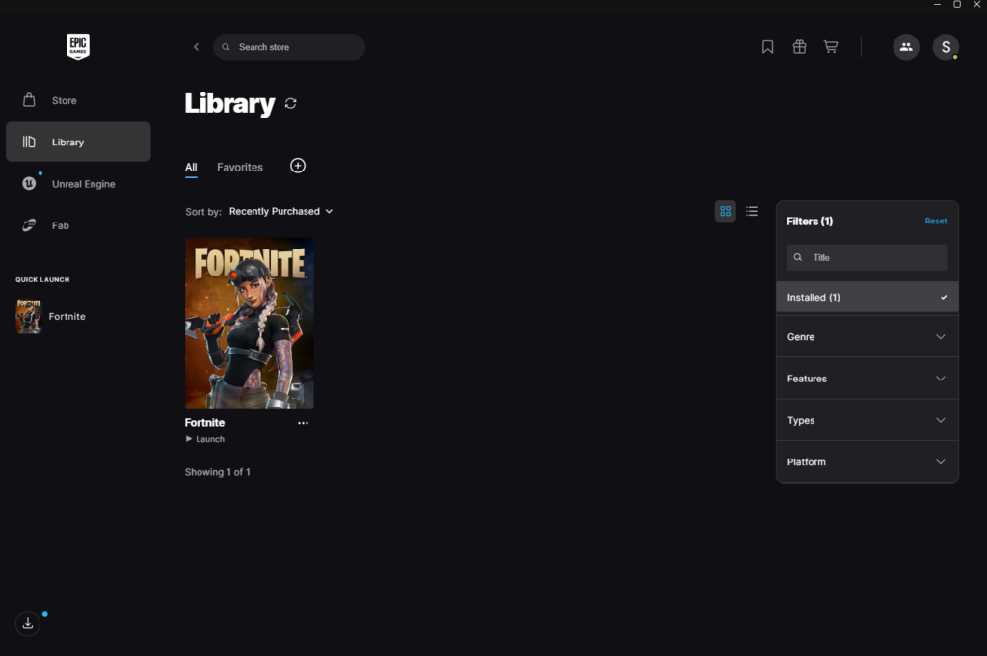Click the Filters (1) heading
The height and width of the screenshot is (656, 987).
pyautogui.click(x=810, y=221)
